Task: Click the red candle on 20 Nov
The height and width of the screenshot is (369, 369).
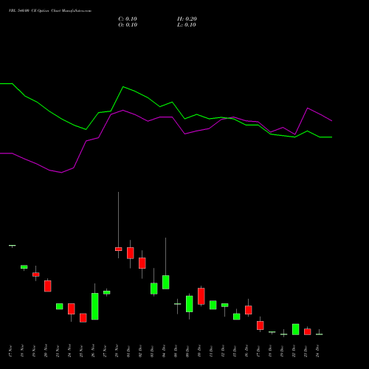Action: [48, 286]
